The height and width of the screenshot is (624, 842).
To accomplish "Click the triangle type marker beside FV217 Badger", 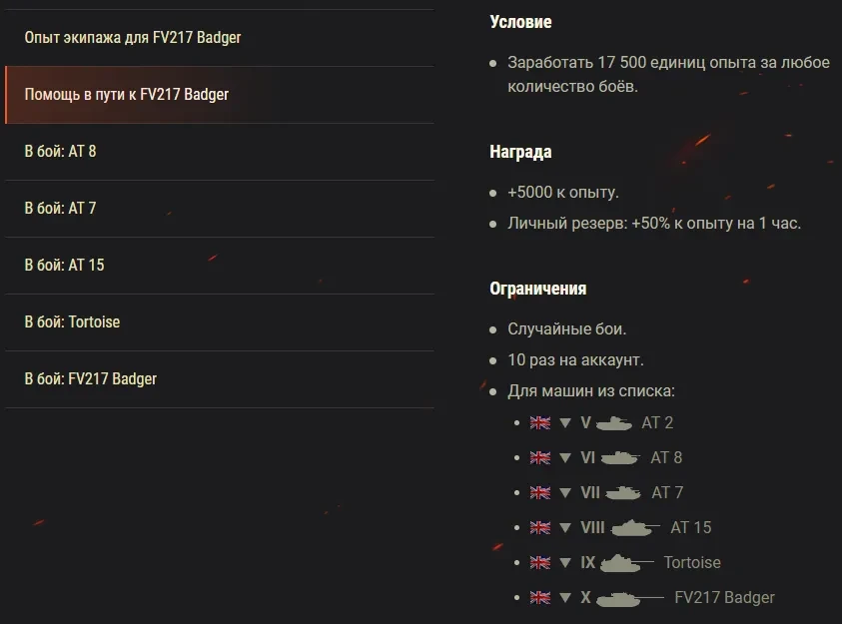I will (565, 597).
